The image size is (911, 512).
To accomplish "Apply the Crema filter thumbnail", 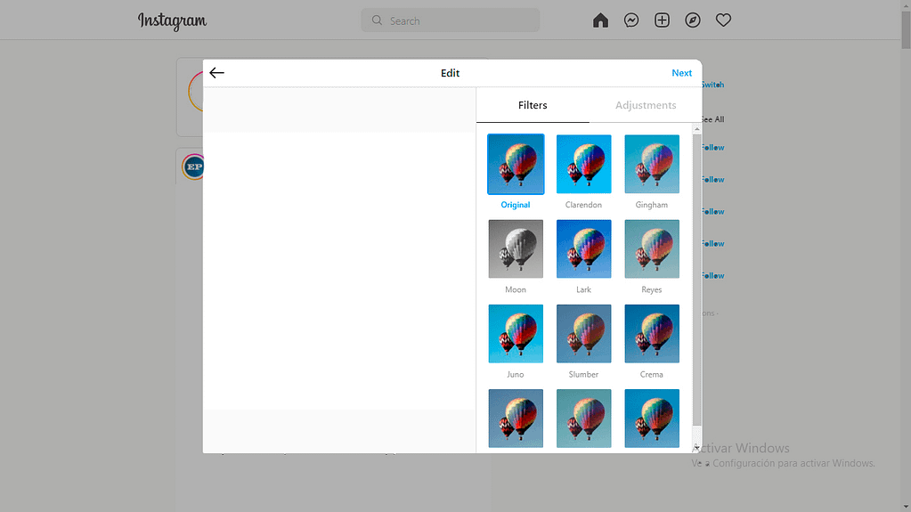I will pos(652,334).
